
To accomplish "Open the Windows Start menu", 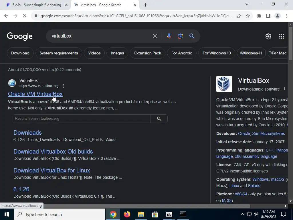I will (7, 214).
